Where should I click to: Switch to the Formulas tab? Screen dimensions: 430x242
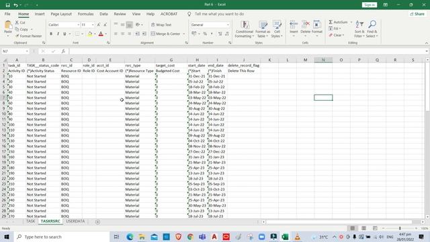coord(85,13)
